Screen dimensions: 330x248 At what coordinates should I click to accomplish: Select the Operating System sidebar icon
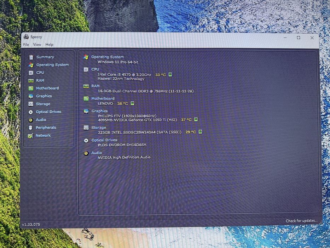[31, 65]
